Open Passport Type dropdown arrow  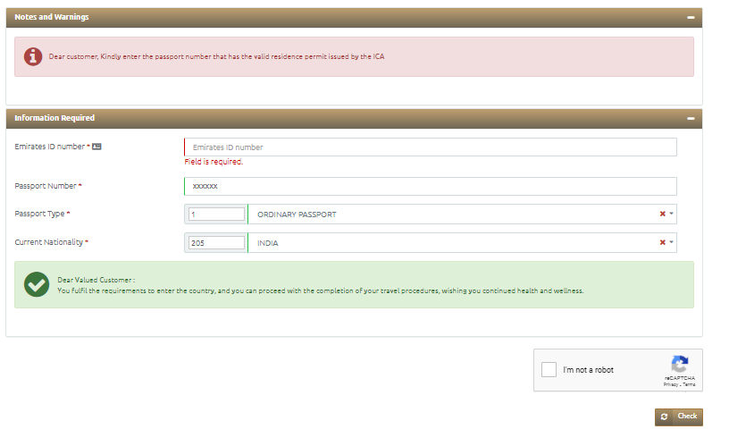click(x=671, y=214)
